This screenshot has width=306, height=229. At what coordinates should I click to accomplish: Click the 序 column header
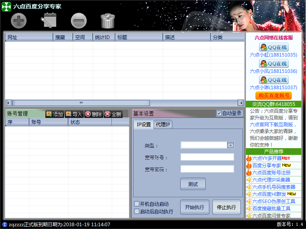pos(17,122)
